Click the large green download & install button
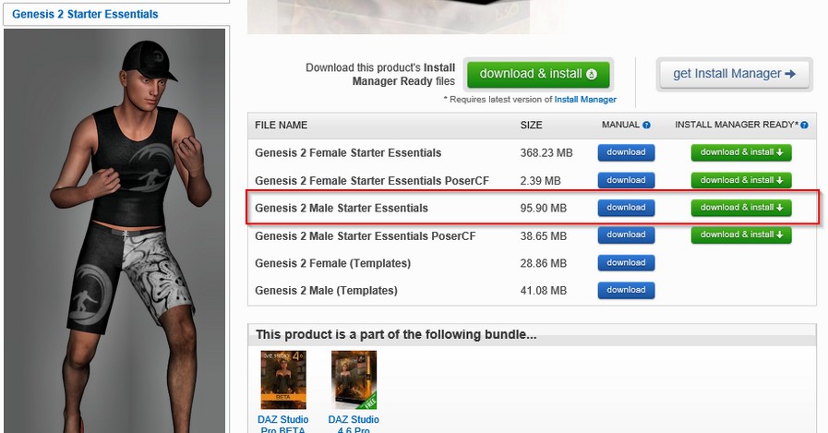 (538, 74)
